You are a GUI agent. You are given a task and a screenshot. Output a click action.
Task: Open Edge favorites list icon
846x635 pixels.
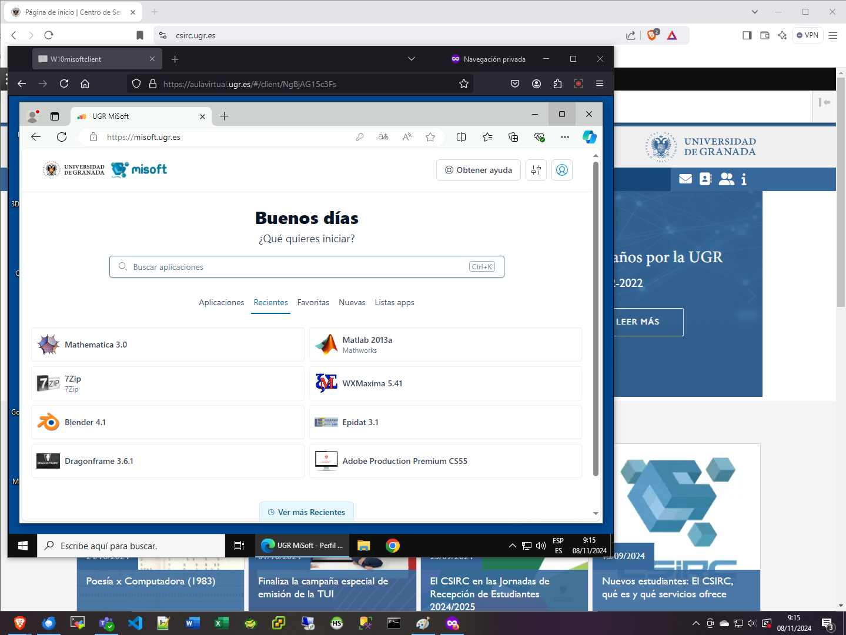pos(487,137)
